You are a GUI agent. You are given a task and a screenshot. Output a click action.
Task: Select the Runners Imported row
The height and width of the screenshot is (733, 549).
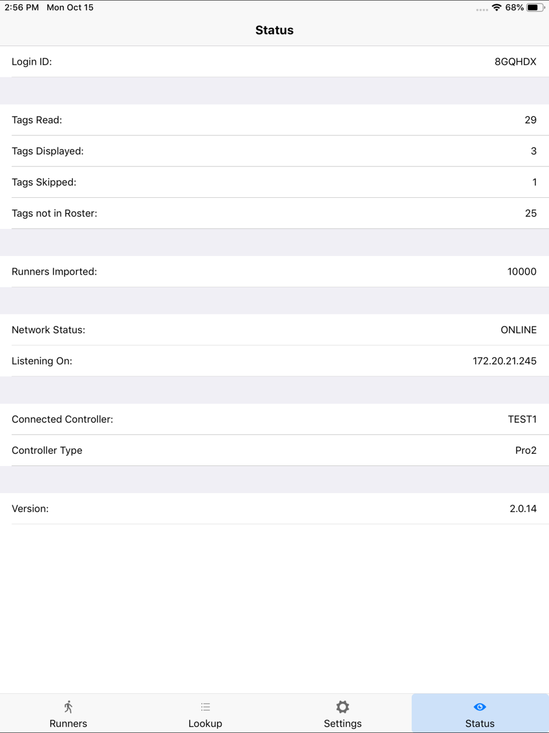[x=274, y=271]
